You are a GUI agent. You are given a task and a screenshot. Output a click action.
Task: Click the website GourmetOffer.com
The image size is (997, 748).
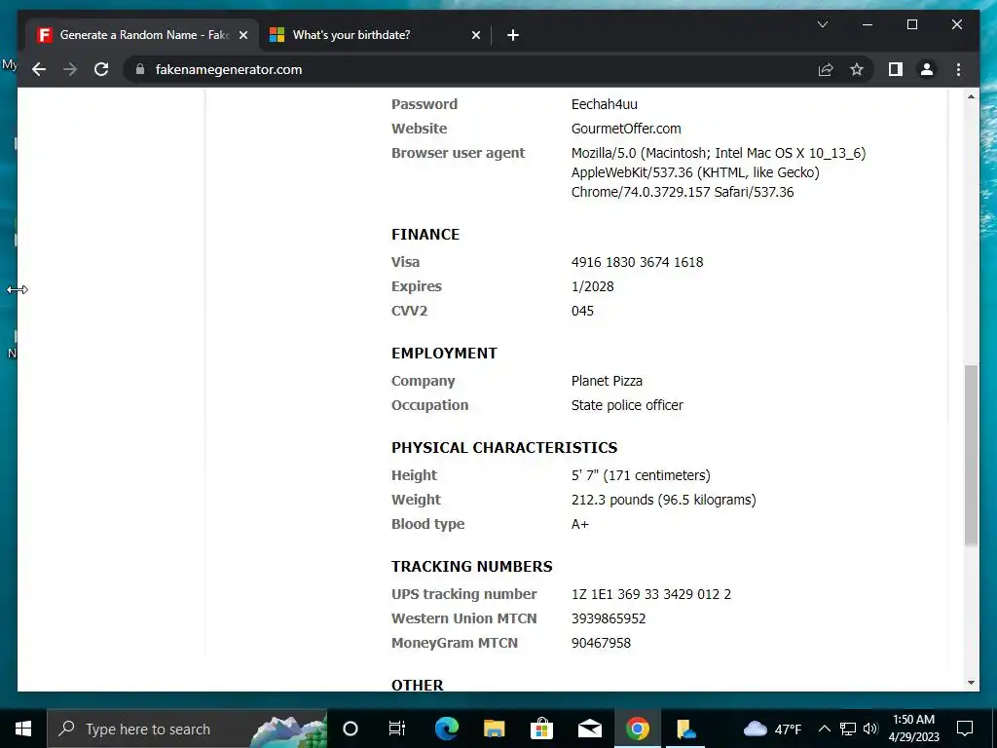click(x=626, y=129)
